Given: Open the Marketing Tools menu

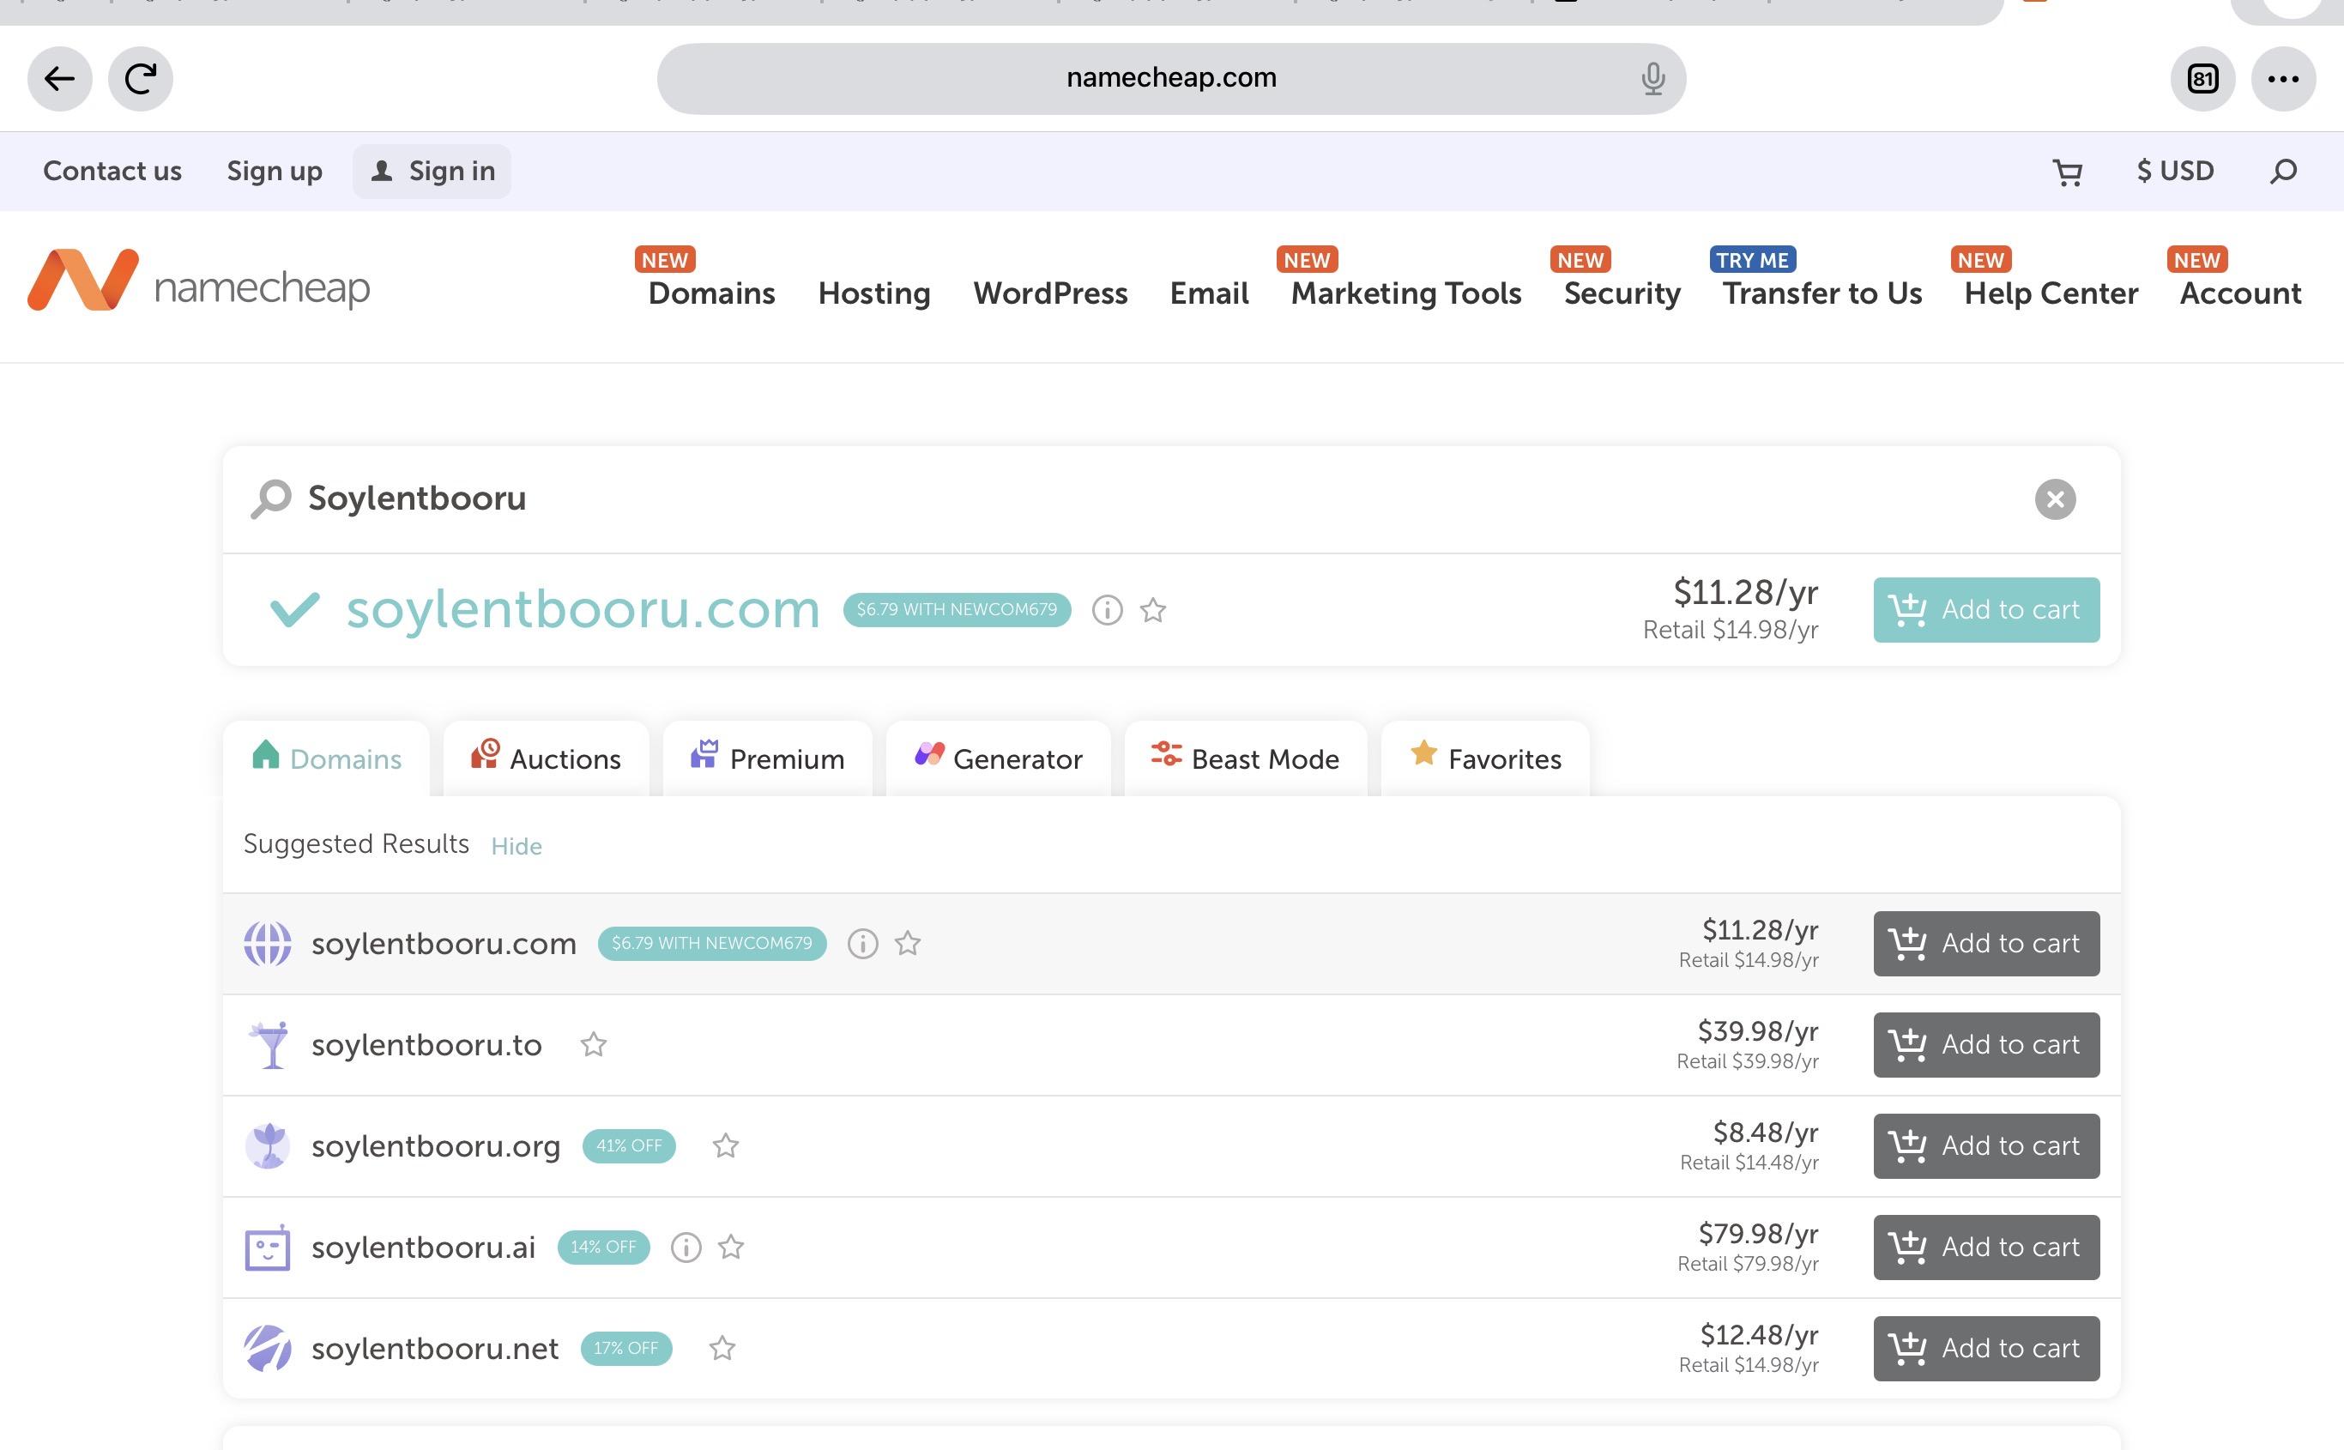Looking at the screenshot, I should pos(1406,293).
